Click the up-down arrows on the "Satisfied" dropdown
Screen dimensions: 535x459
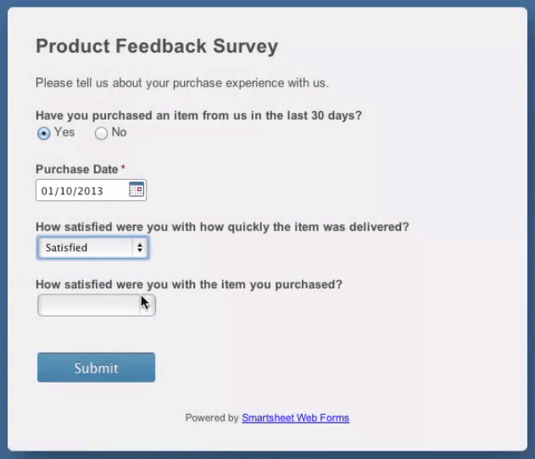click(x=140, y=248)
